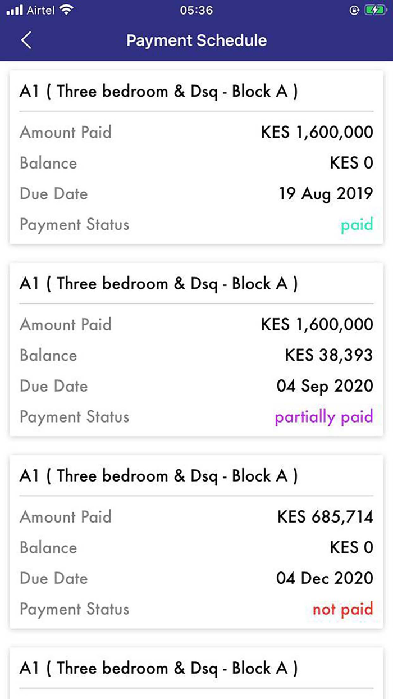Tap the cellular signal strength icon
This screenshot has height=699, width=393.
pyautogui.click(x=15, y=10)
